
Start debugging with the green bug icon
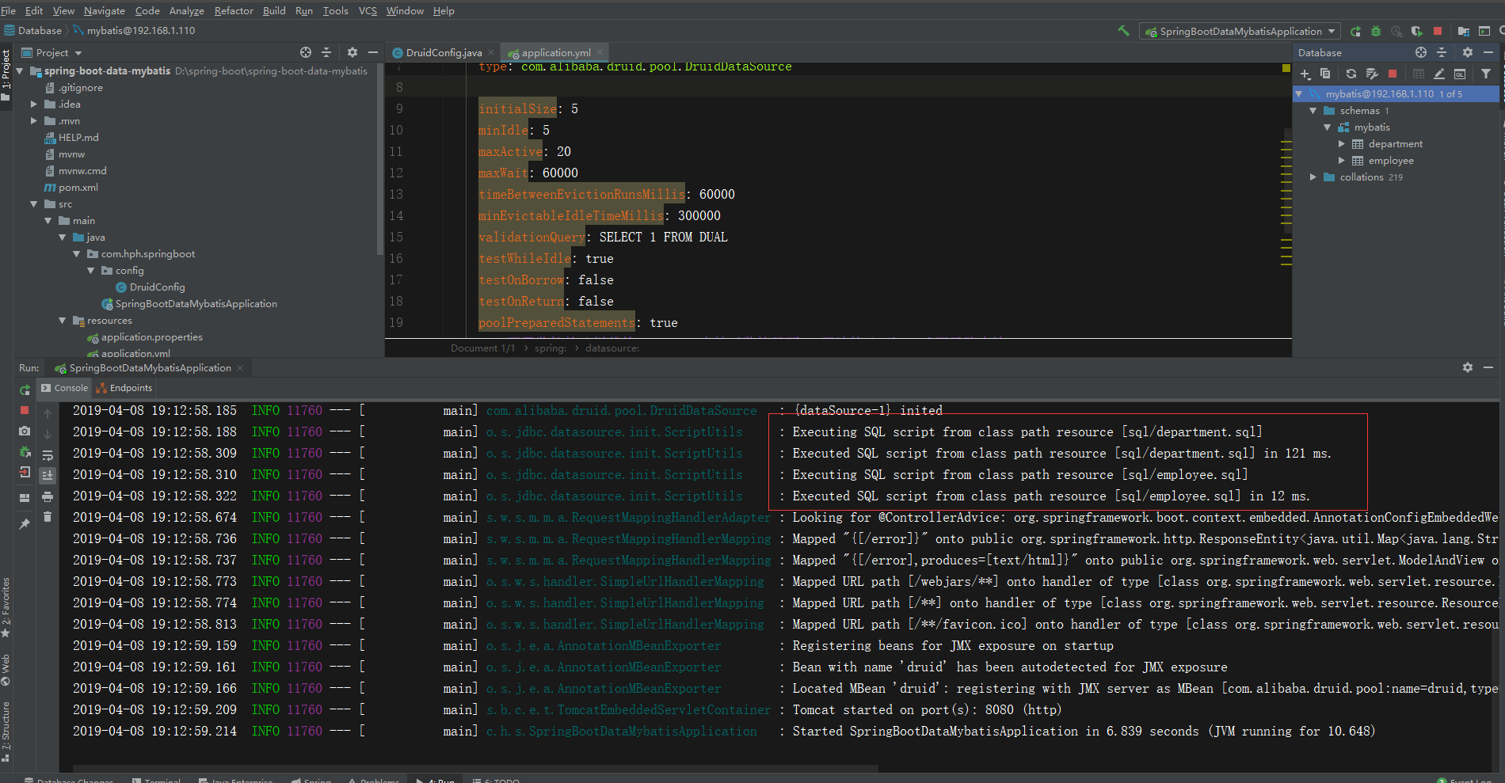point(1376,31)
